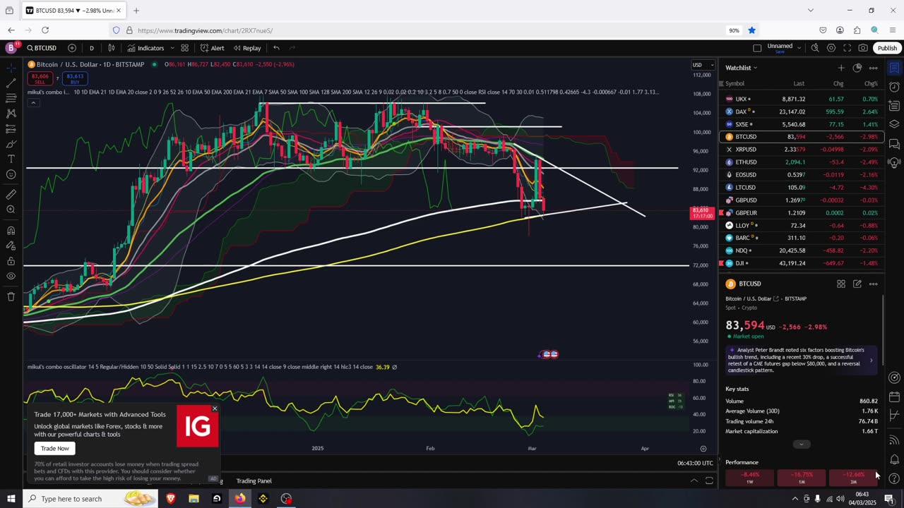Open chart settings hexagon icon
The height and width of the screenshot is (508, 904).
tap(831, 48)
